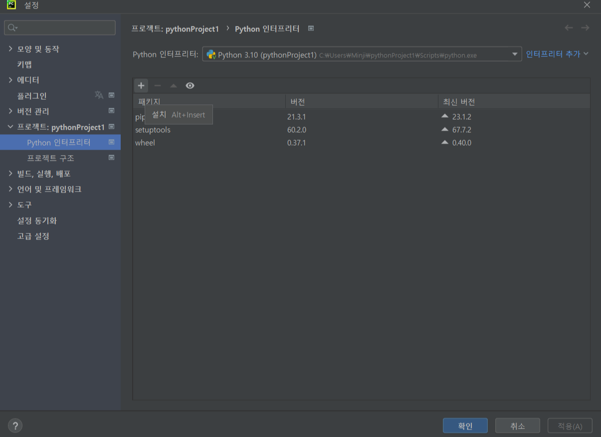Close the 설정 dialog window
The height and width of the screenshot is (437, 601).
(x=587, y=5)
